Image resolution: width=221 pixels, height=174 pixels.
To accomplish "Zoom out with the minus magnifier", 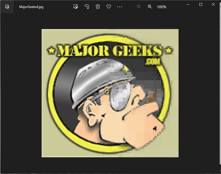I will [139, 7].
